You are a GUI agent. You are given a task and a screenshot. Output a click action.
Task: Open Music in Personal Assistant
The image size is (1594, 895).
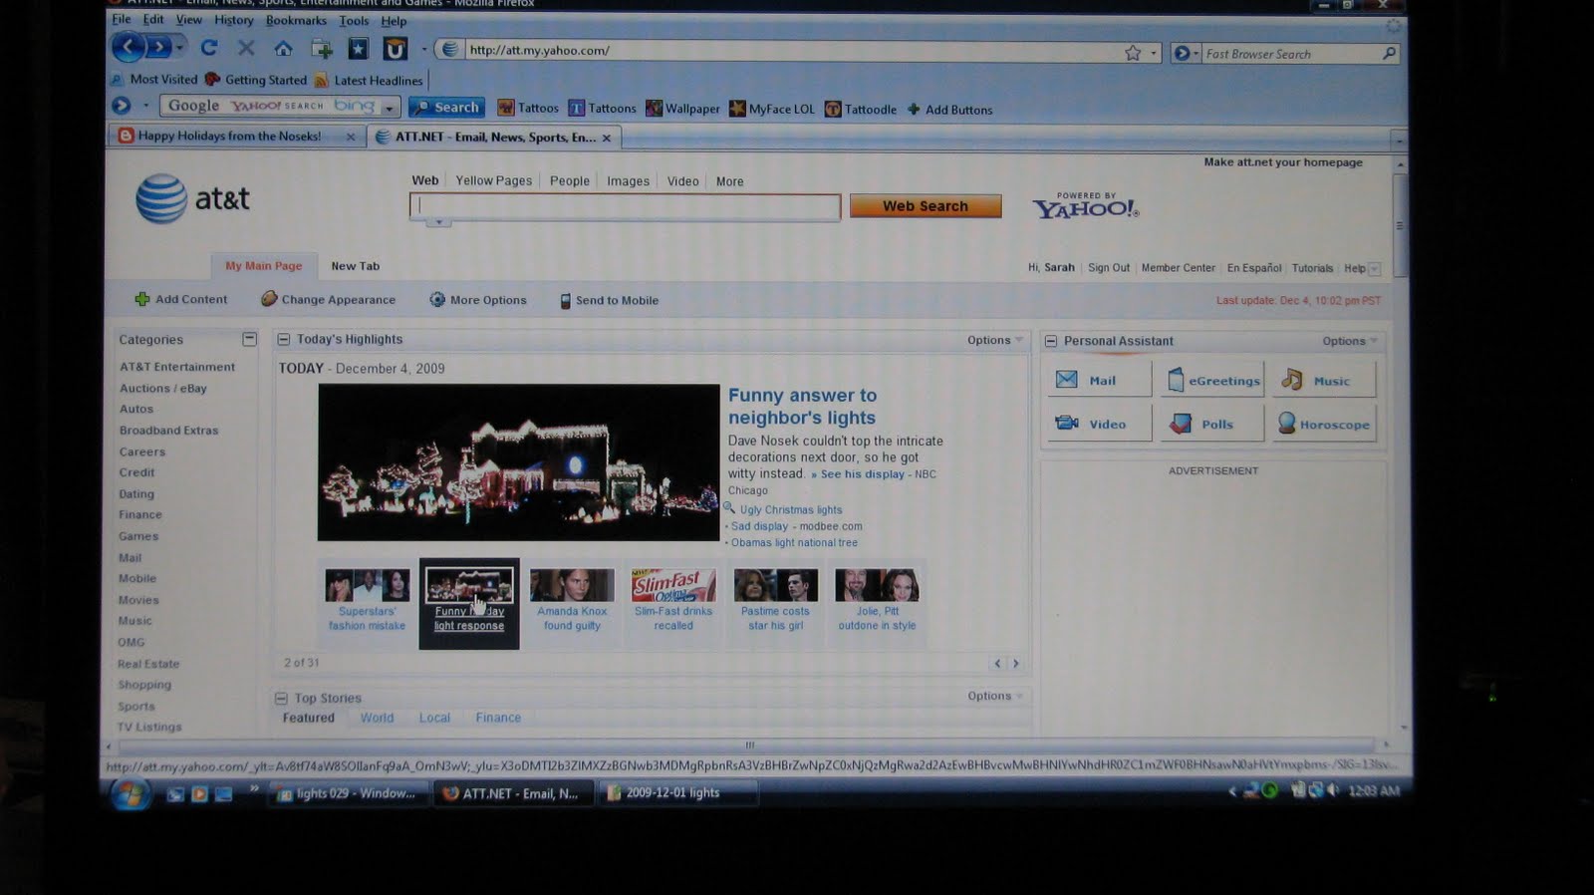[1324, 380]
